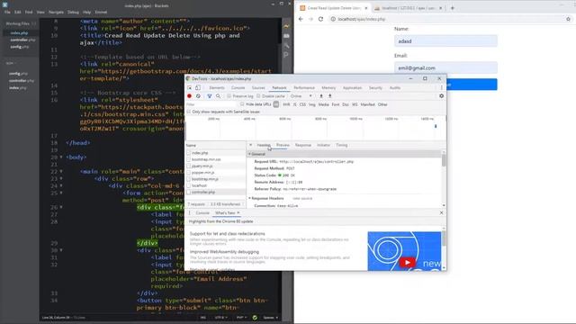Clear the network log icon
Image resolution: width=576 pixels, height=324 pixels.
(x=198, y=96)
